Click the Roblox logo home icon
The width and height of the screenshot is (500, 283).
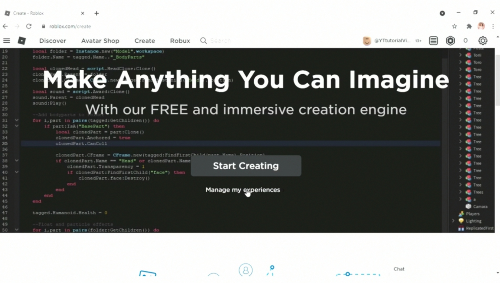[22, 41]
